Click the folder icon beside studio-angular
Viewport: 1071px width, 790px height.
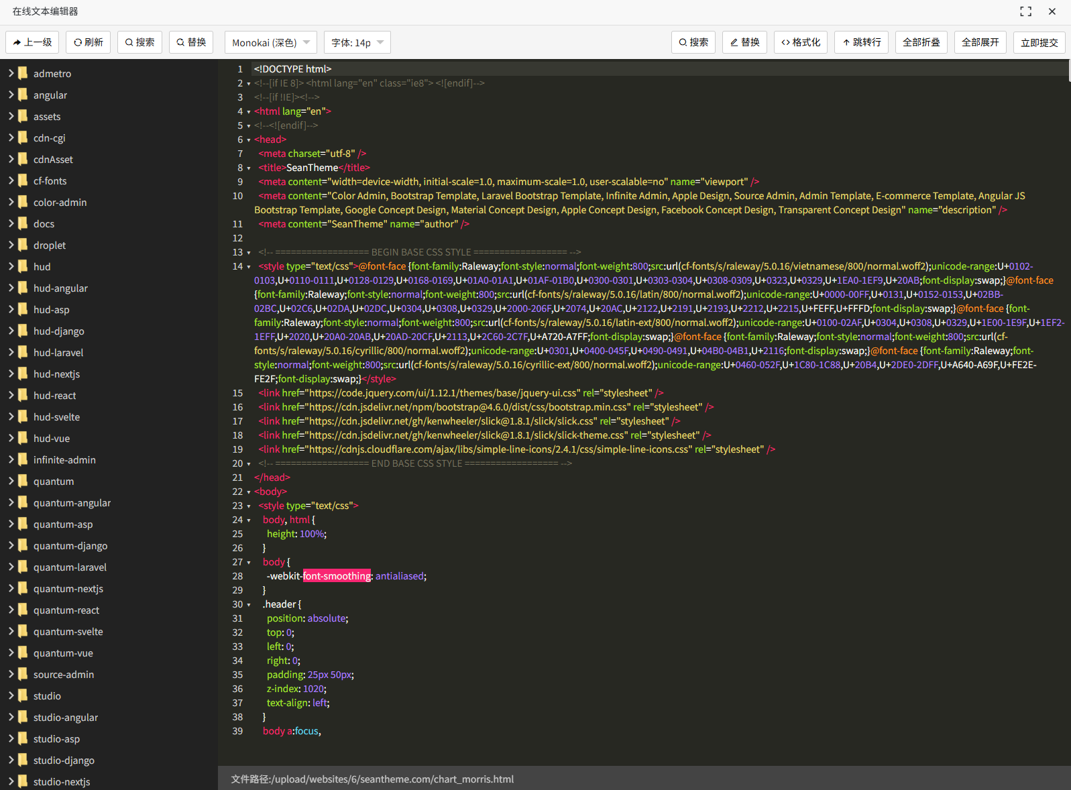pyautogui.click(x=23, y=717)
